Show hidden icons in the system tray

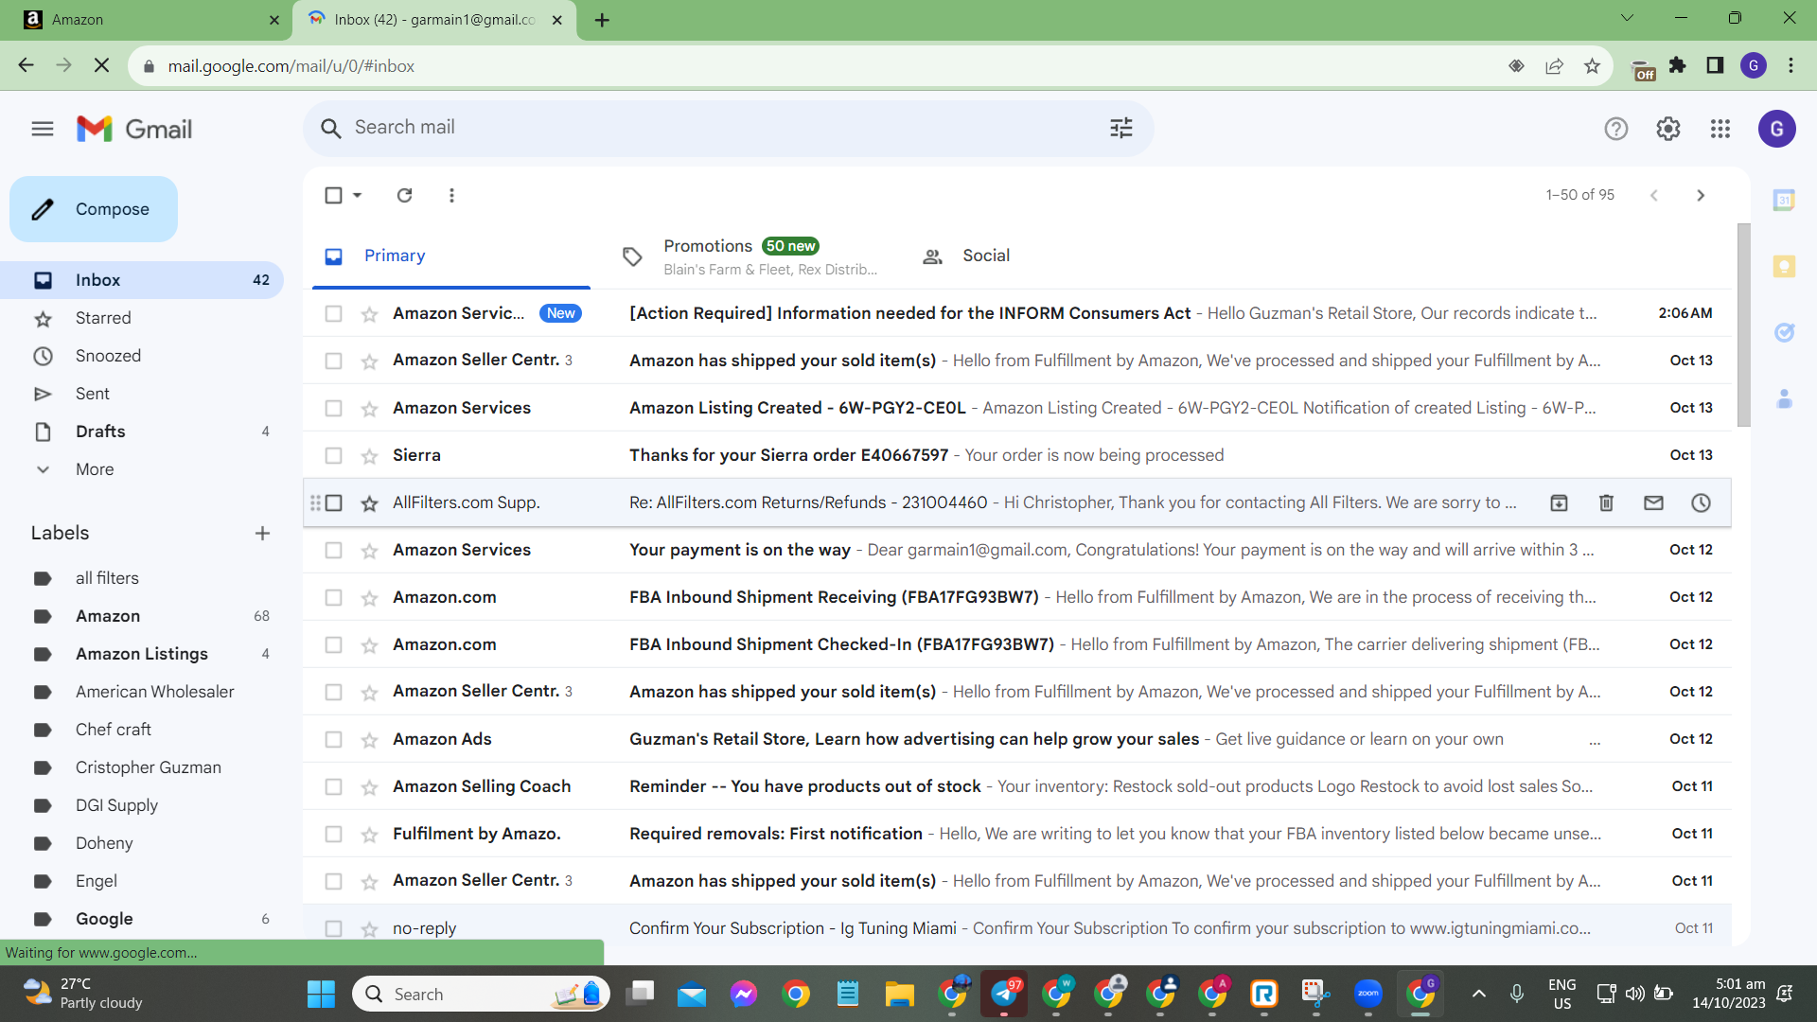1478,994
